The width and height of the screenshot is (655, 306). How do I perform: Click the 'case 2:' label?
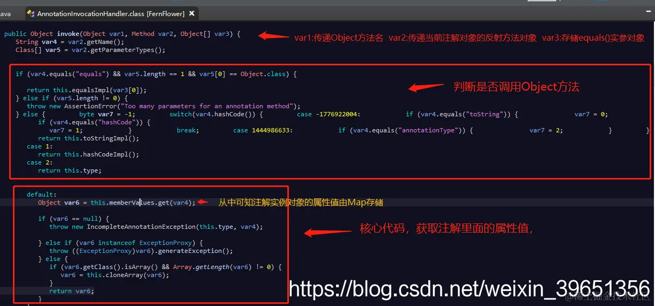point(40,162)
